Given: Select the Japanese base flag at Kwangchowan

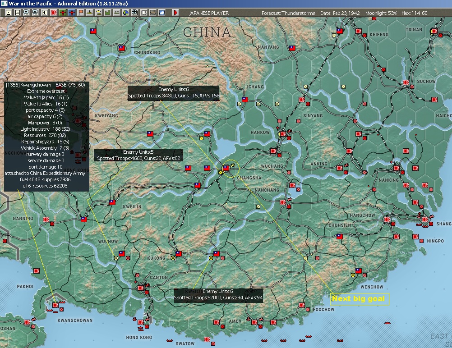Looking at the screenshot, I should [55, 305].
